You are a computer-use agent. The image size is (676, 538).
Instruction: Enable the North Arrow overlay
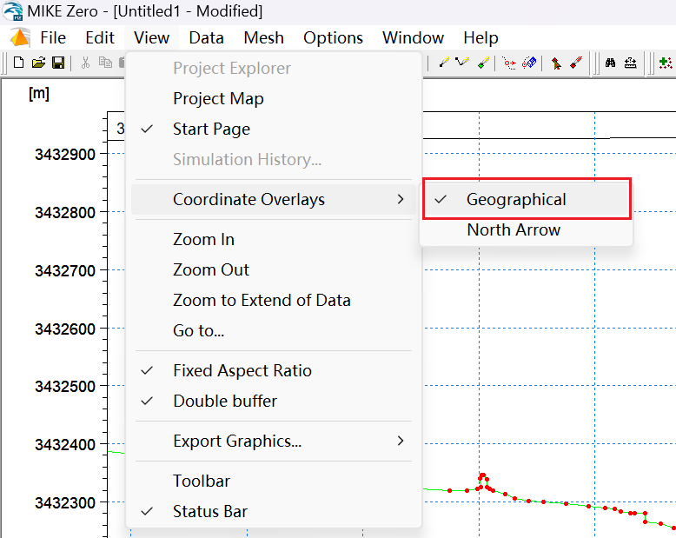point(527,230)
